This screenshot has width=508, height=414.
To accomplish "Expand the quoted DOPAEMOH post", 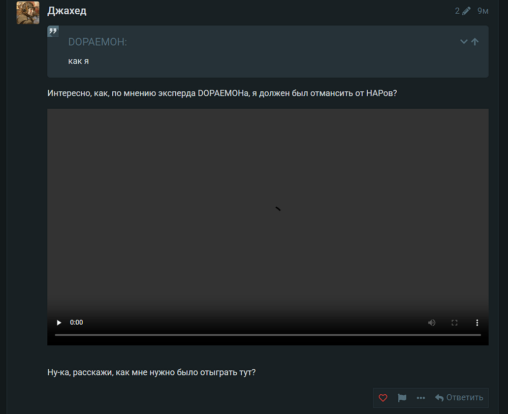I will coord(464,42).
